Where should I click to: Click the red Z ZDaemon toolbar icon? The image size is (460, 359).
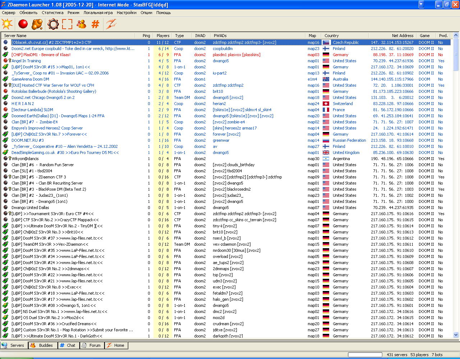click(x=111, y=24)
